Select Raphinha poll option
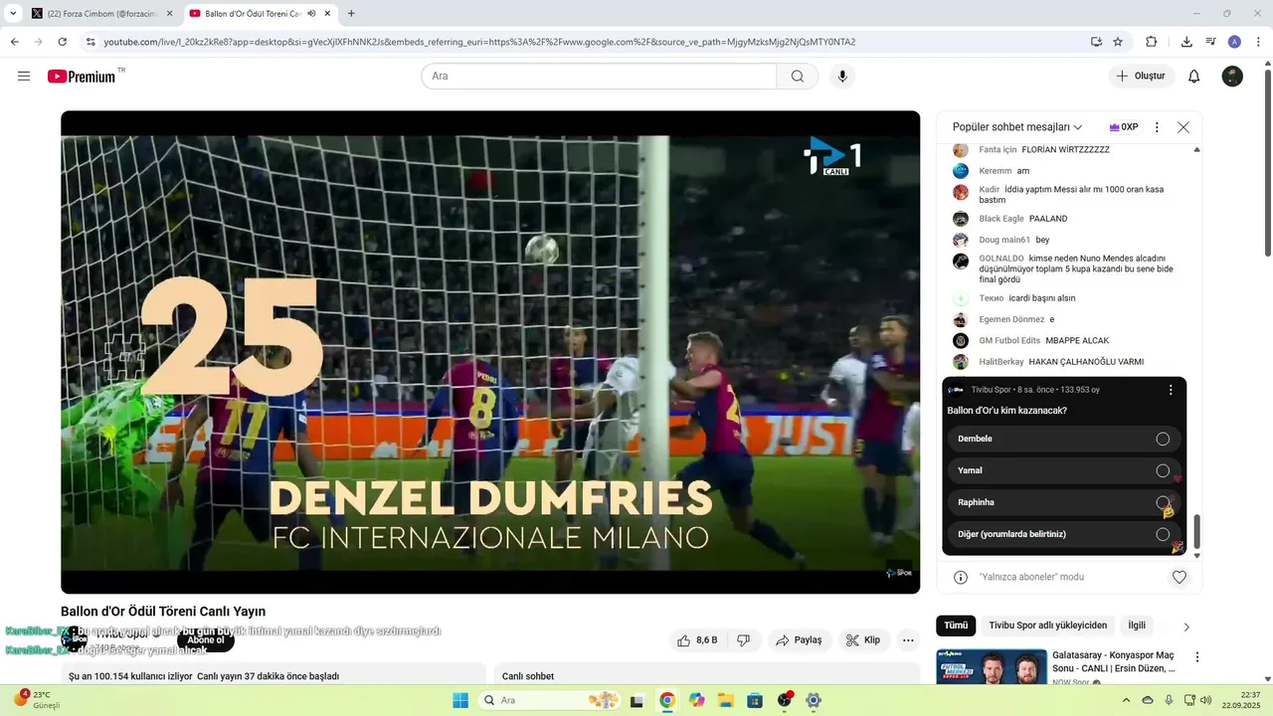This screenshot has width=1273, height=716. [1063, 502]
